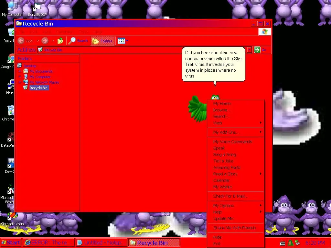The image size is (331, 248).
Task: Choose My Voice Commands menu entry
Action: tap(236, 142)
